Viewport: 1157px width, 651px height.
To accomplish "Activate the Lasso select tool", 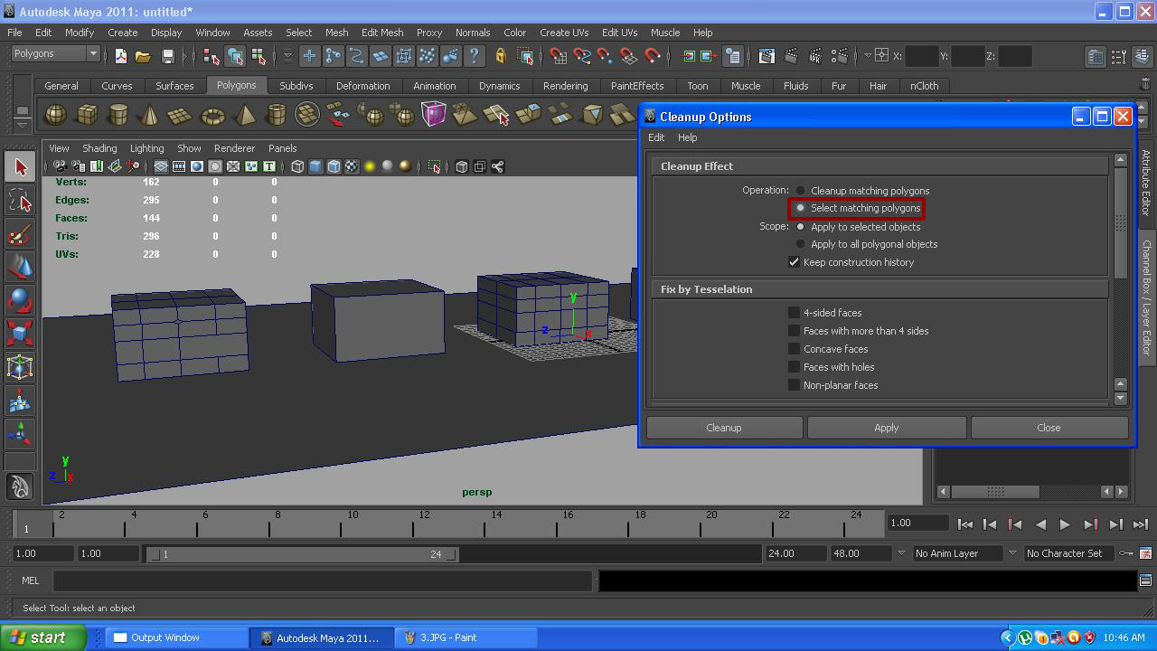I will click(x=20, y=201).
